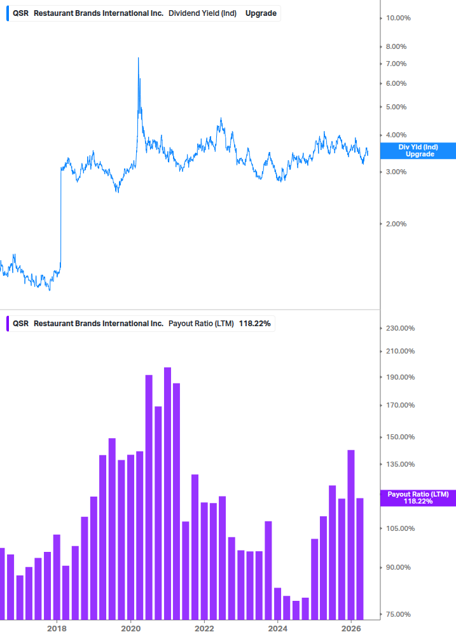The width and height of the screenshot is (456, 639).
Task: Click QSR ticker in Dividend Yield legend
Action: point(21,13)
